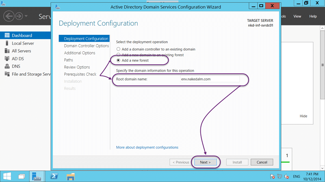Click the All Servers icon in sidebar
325x182 pixels.
[7, 51]
